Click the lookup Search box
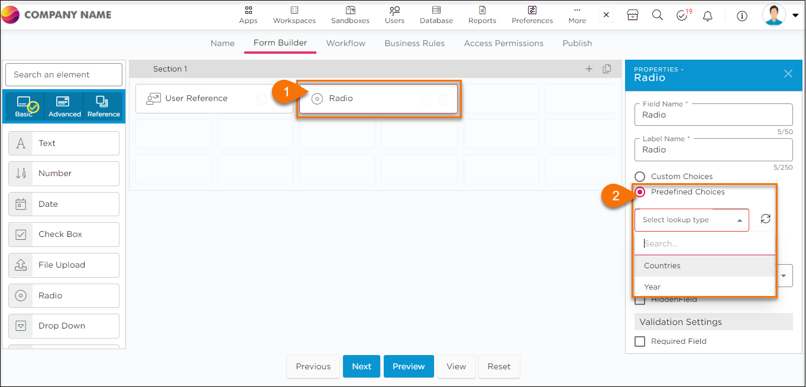The image size is (806, 387). tap(704, 243)
